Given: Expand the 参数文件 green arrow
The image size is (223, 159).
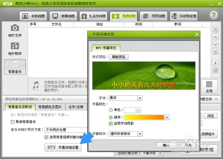Looking at the screenshot, I should click(x=217, y=99).
